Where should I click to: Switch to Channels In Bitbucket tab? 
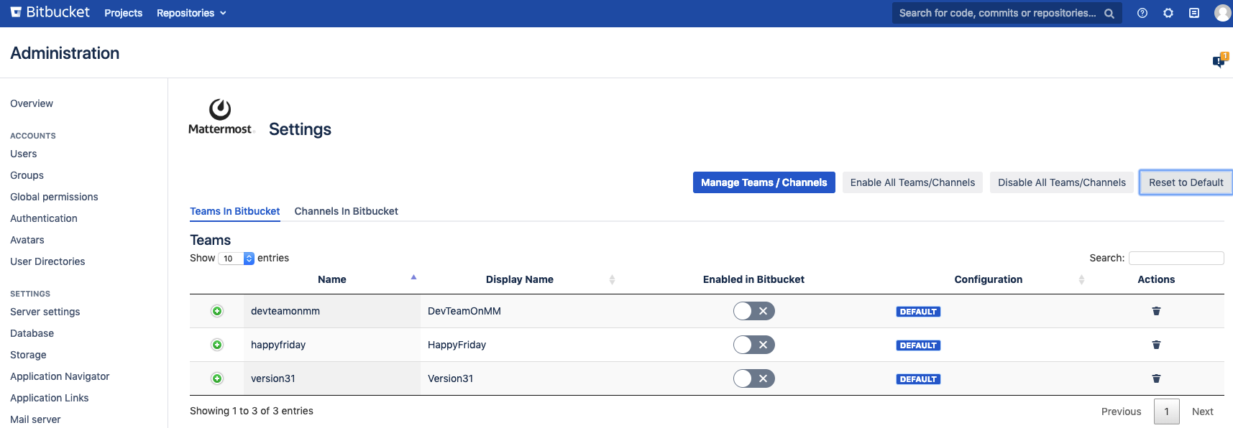pyautogui.click(x=346, y=211)
